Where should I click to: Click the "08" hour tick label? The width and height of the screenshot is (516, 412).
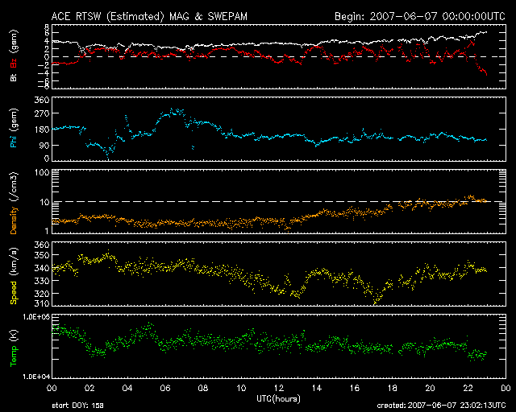tap(203, 388)
